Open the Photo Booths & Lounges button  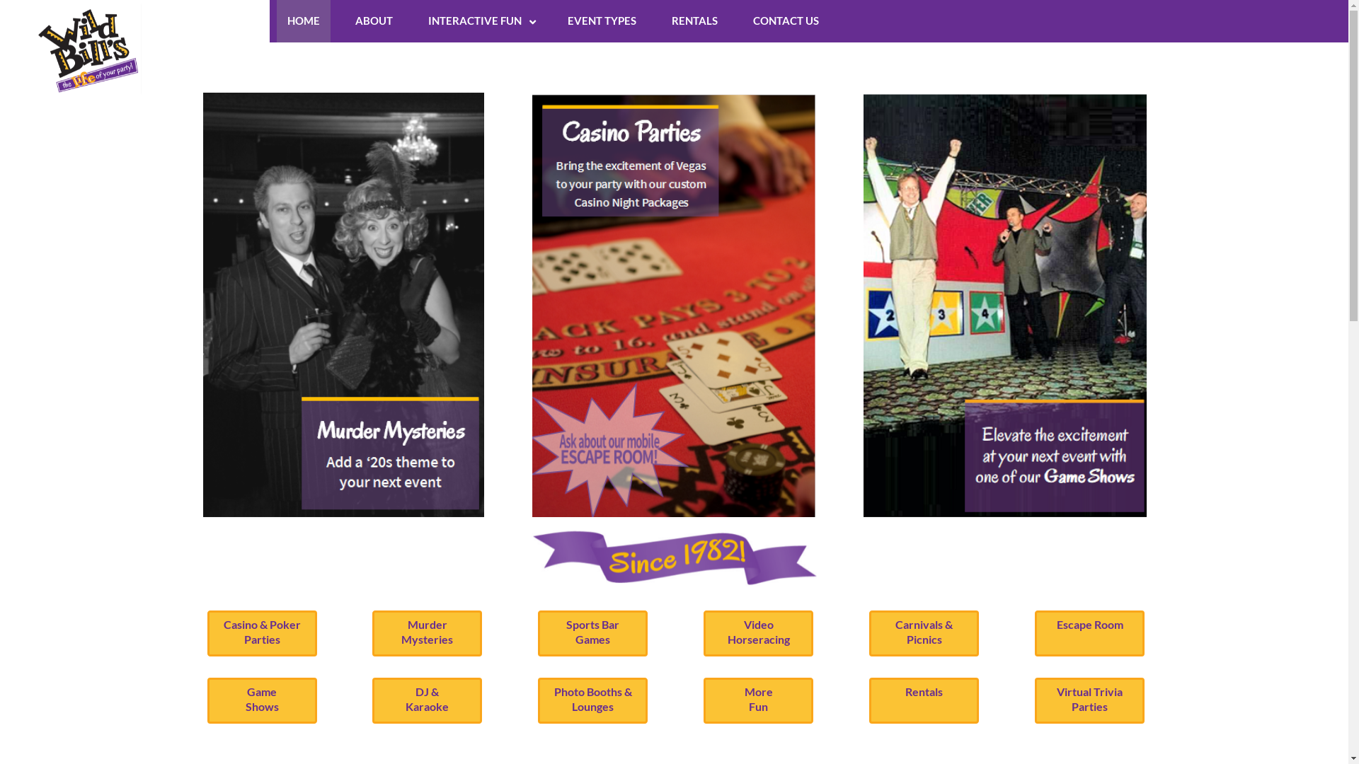point(592,700)
